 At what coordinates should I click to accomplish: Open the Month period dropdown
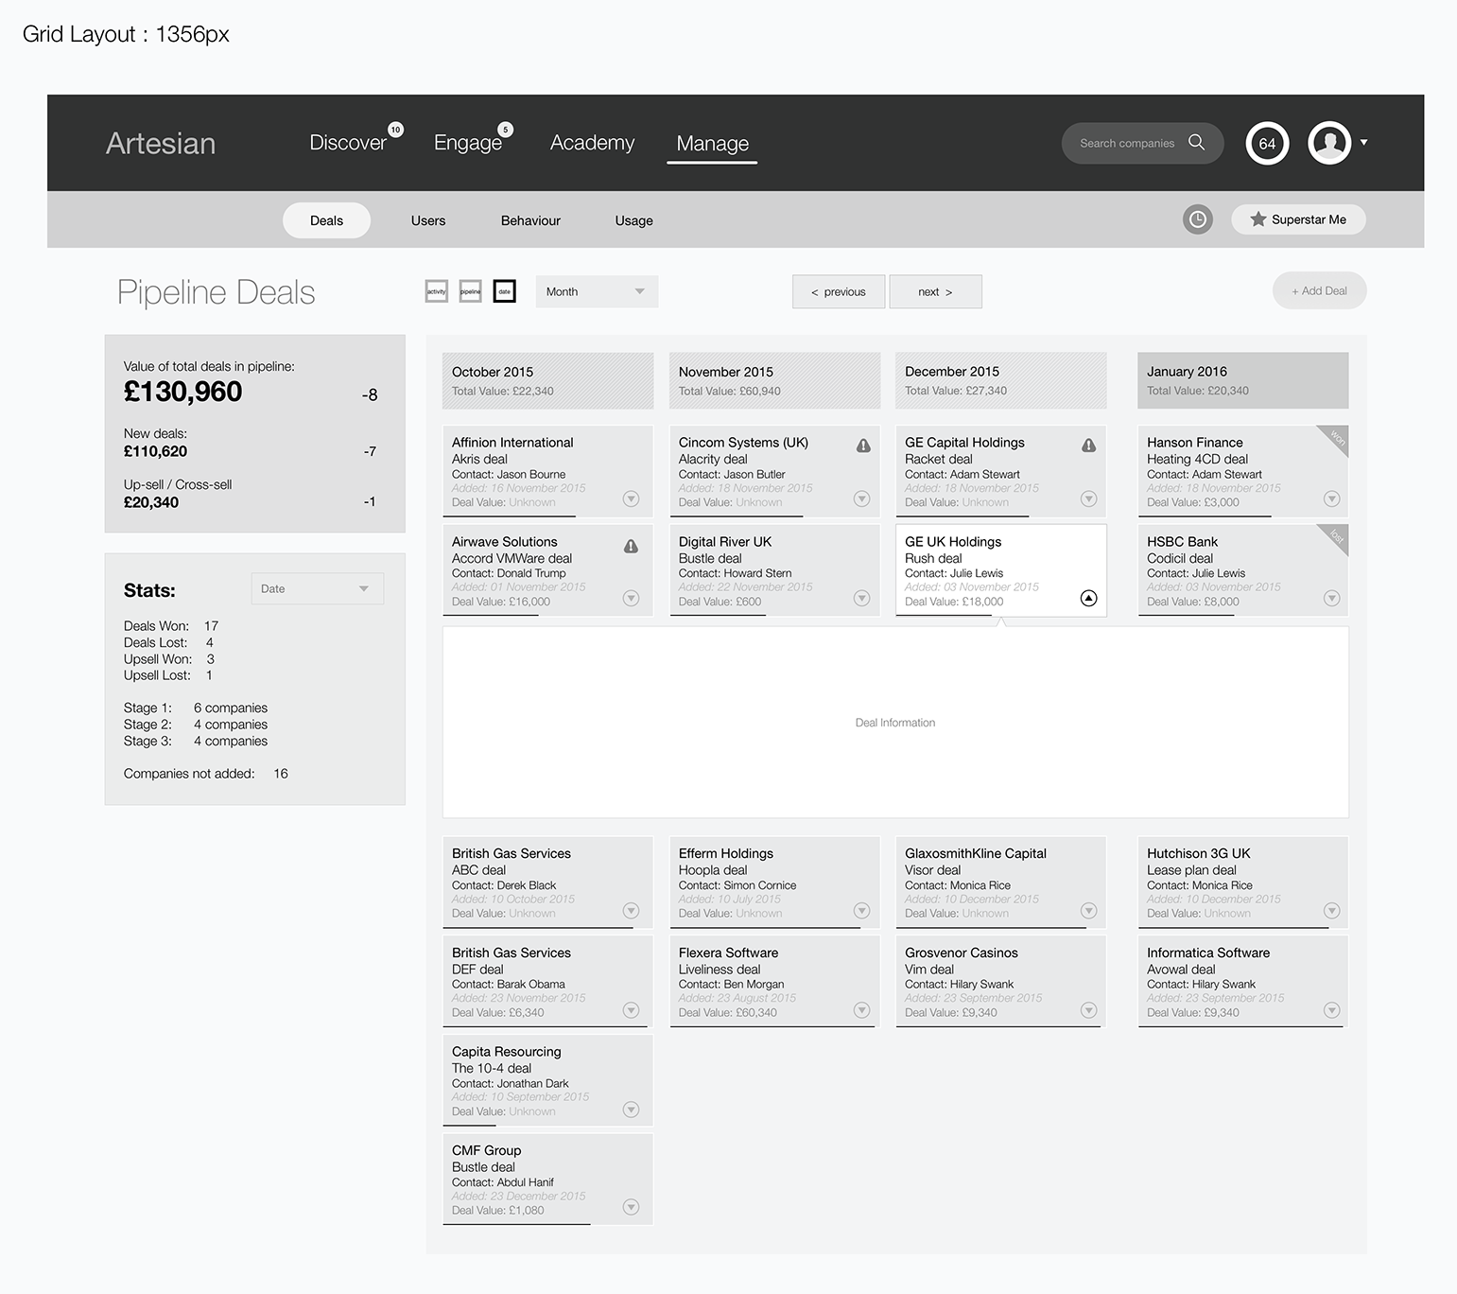pos(596,291)
